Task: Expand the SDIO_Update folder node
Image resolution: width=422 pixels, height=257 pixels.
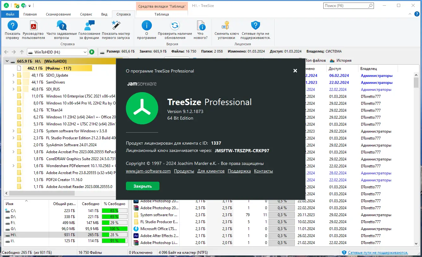Action: (x=13, y=75)
